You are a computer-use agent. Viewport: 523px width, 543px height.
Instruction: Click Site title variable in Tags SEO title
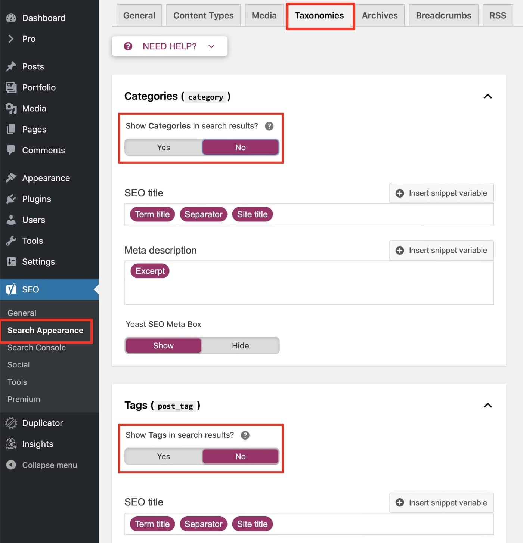[x=253, y=524]
